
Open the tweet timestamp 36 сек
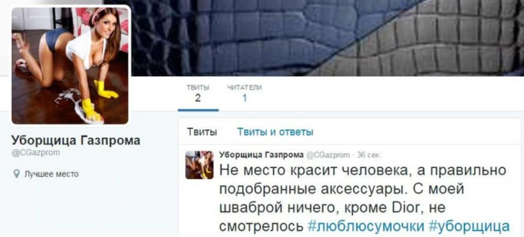pos(367,155)
